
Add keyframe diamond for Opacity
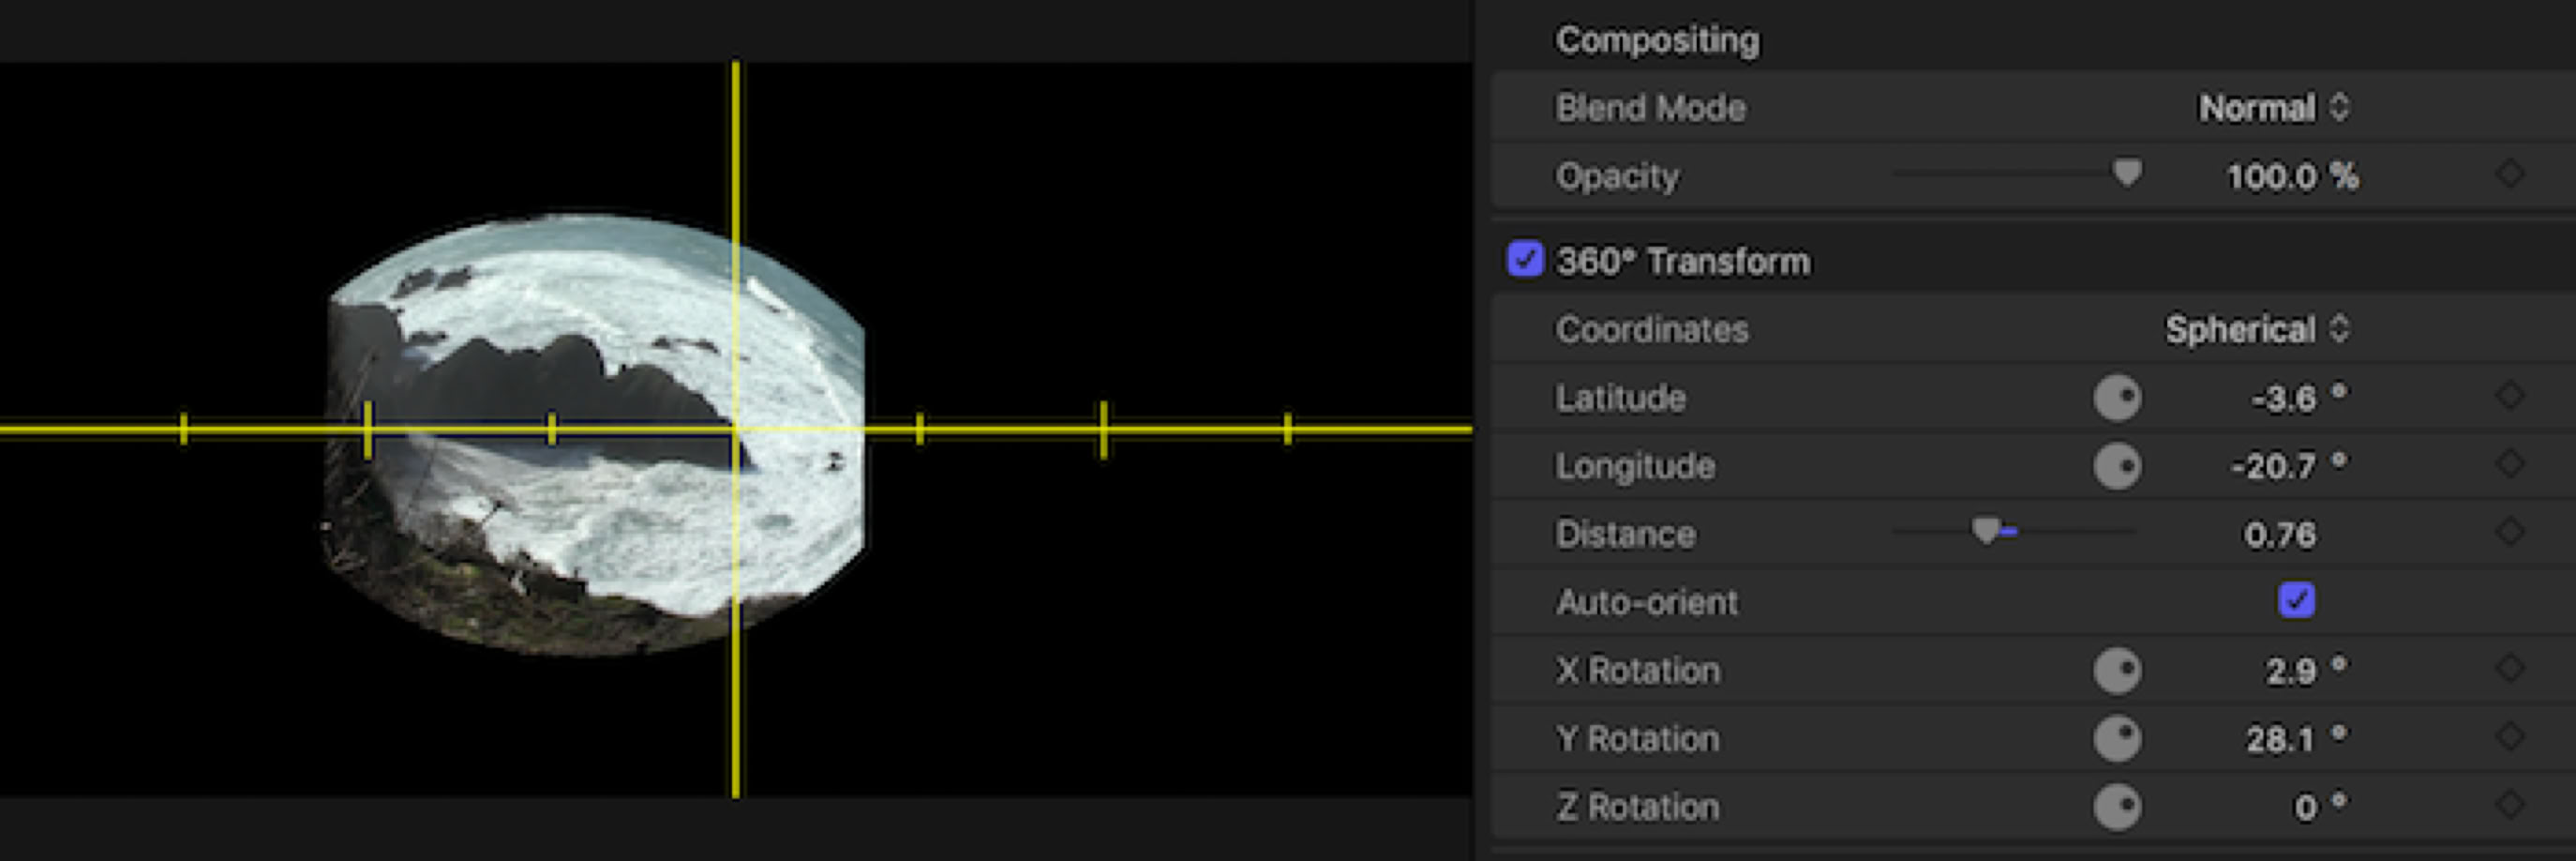coord(2509,175)
